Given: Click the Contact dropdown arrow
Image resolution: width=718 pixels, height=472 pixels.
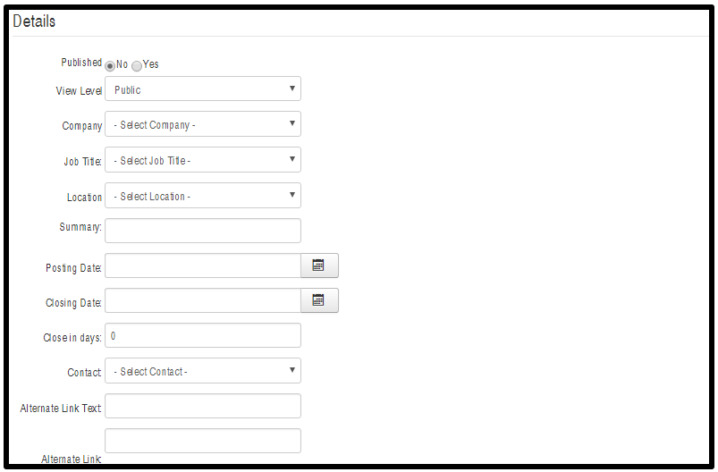Looking at the screenshot, I should coord(292,370).
